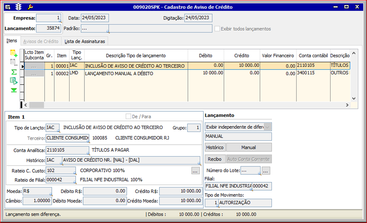
Task: Click the green move-to-bottom arrow icon
Action: (14, 90)
